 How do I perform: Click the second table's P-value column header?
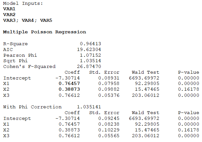(188, 113)
